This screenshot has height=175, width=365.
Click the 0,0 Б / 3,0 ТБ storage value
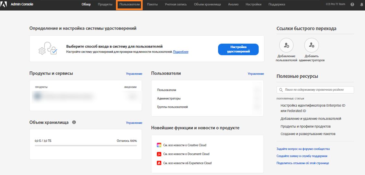[43, 141]
